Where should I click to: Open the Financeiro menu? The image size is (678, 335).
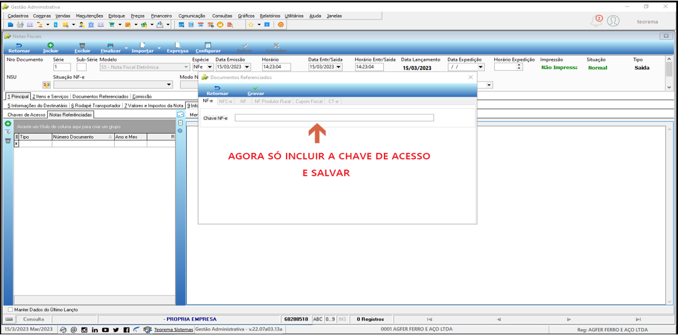[161, 16]
